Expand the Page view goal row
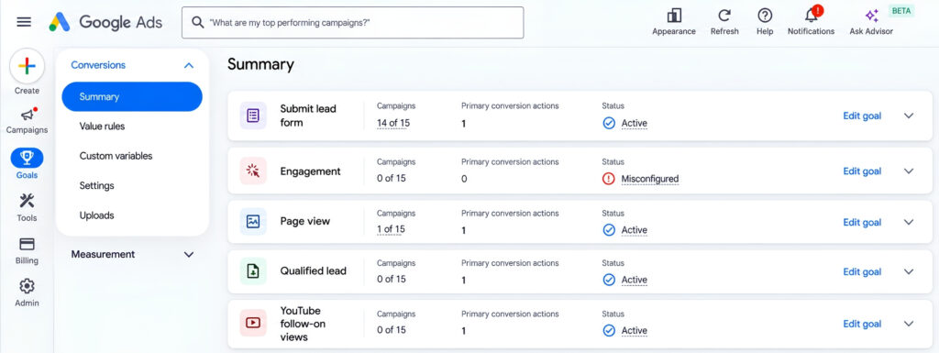The image size is (939, 353). point(909,222)
